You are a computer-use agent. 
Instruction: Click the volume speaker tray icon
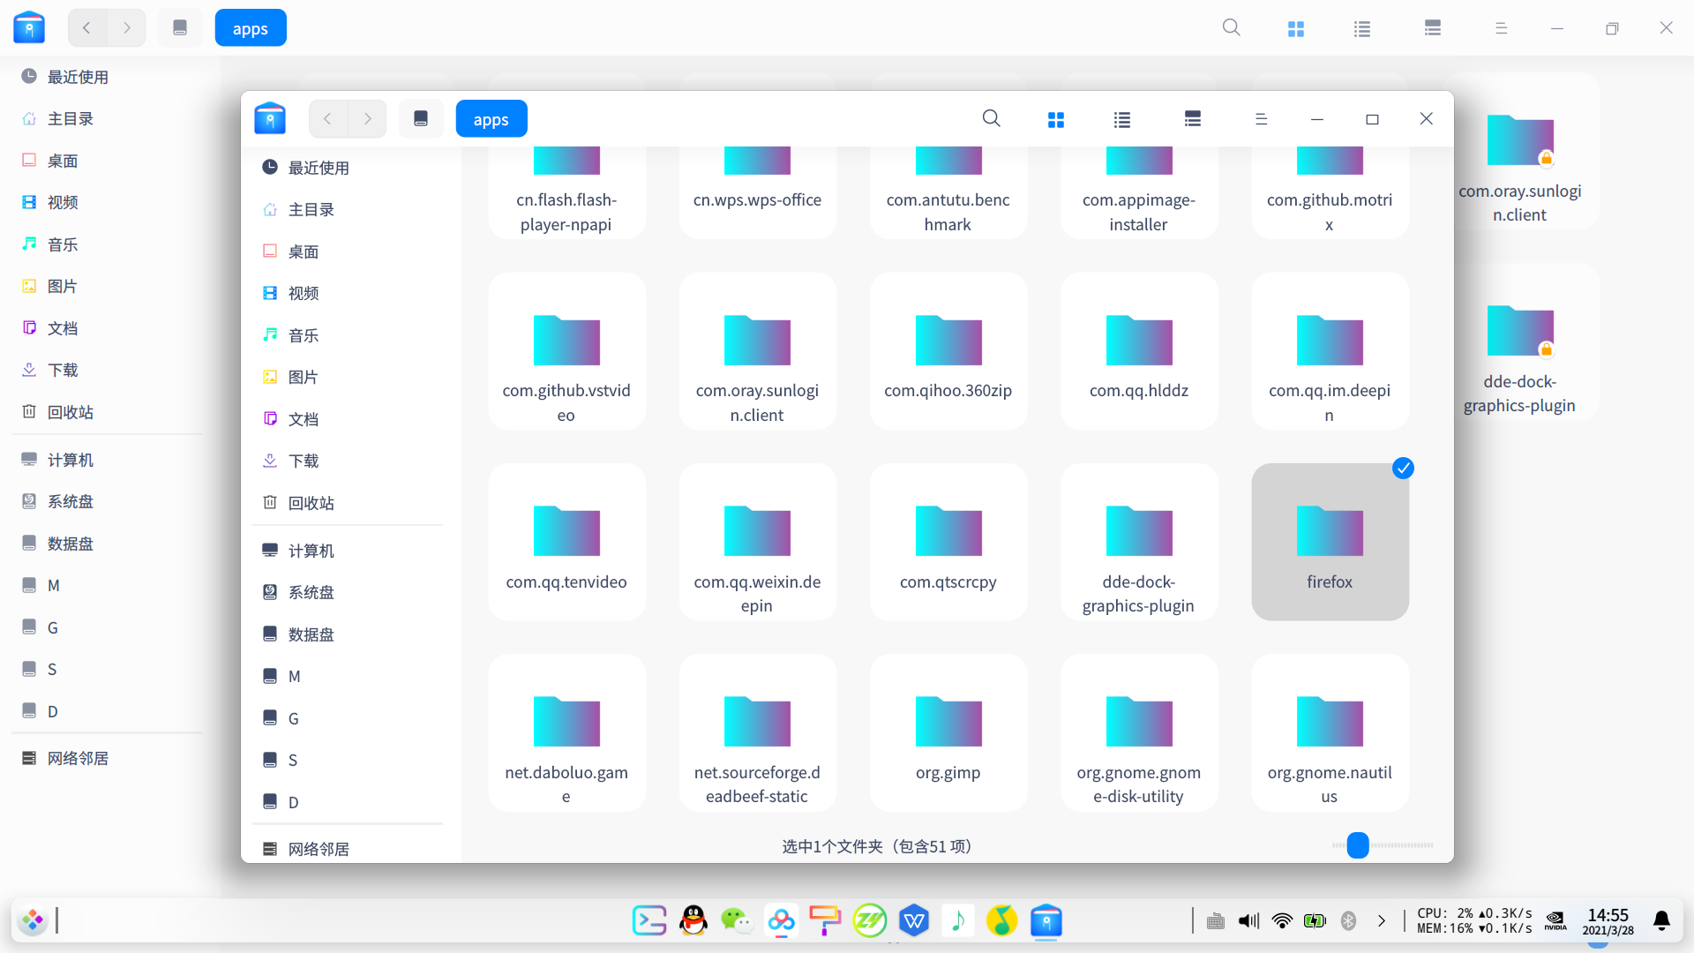pos(1248,921)
